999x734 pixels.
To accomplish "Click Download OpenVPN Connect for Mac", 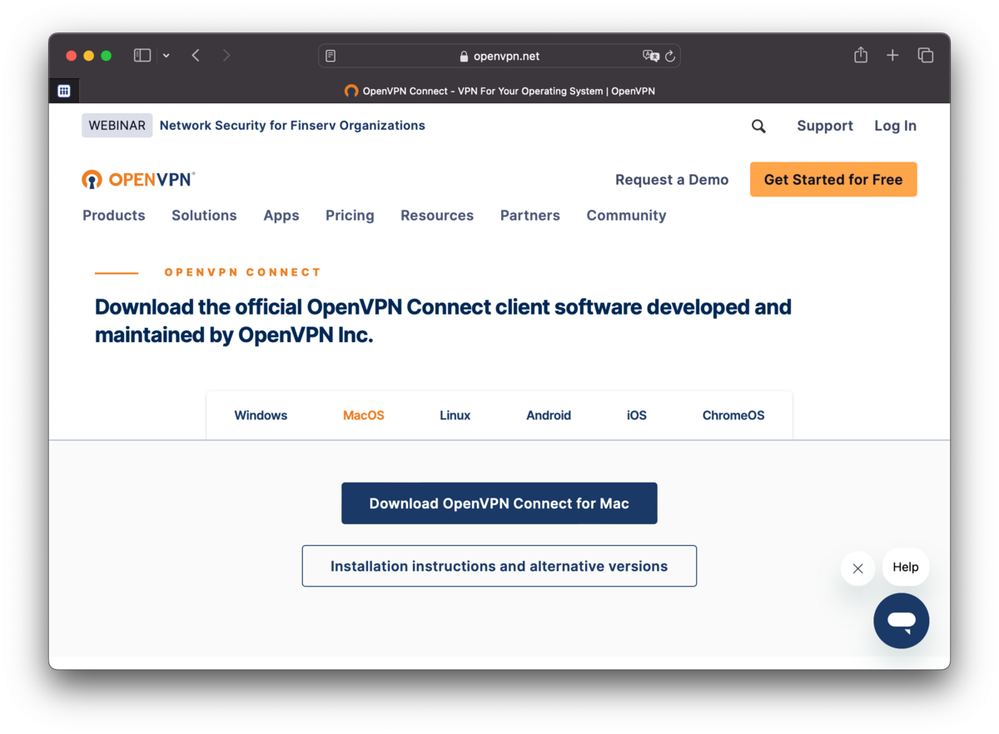I will (499, 503).
